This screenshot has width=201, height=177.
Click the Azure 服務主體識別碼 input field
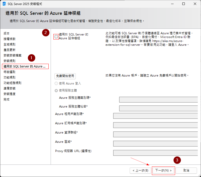pyautogui.click(x=158, y=99)
